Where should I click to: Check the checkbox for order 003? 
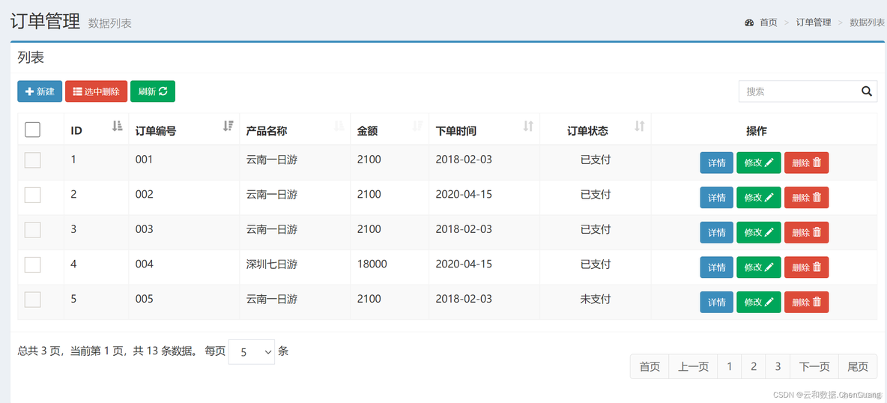click(33, 230)
